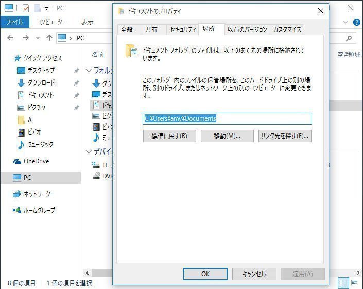Switch to the セキュリティ tab
Viewport: 363px width, 289px height.
(183, 30)
